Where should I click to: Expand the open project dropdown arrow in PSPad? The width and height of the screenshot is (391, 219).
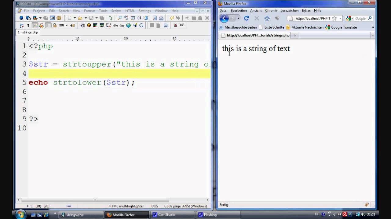(40, 18)
